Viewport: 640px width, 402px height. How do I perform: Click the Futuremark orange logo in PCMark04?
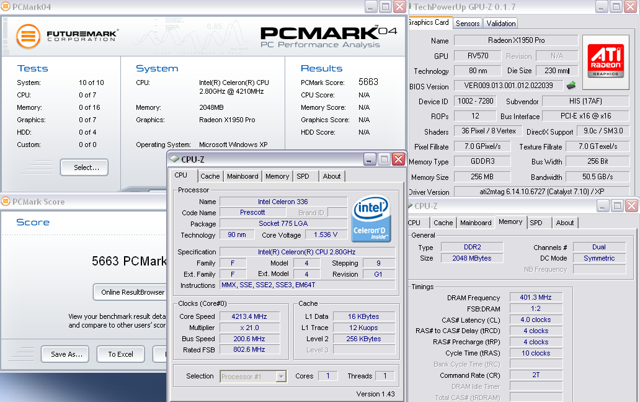[x=28, y=37]
